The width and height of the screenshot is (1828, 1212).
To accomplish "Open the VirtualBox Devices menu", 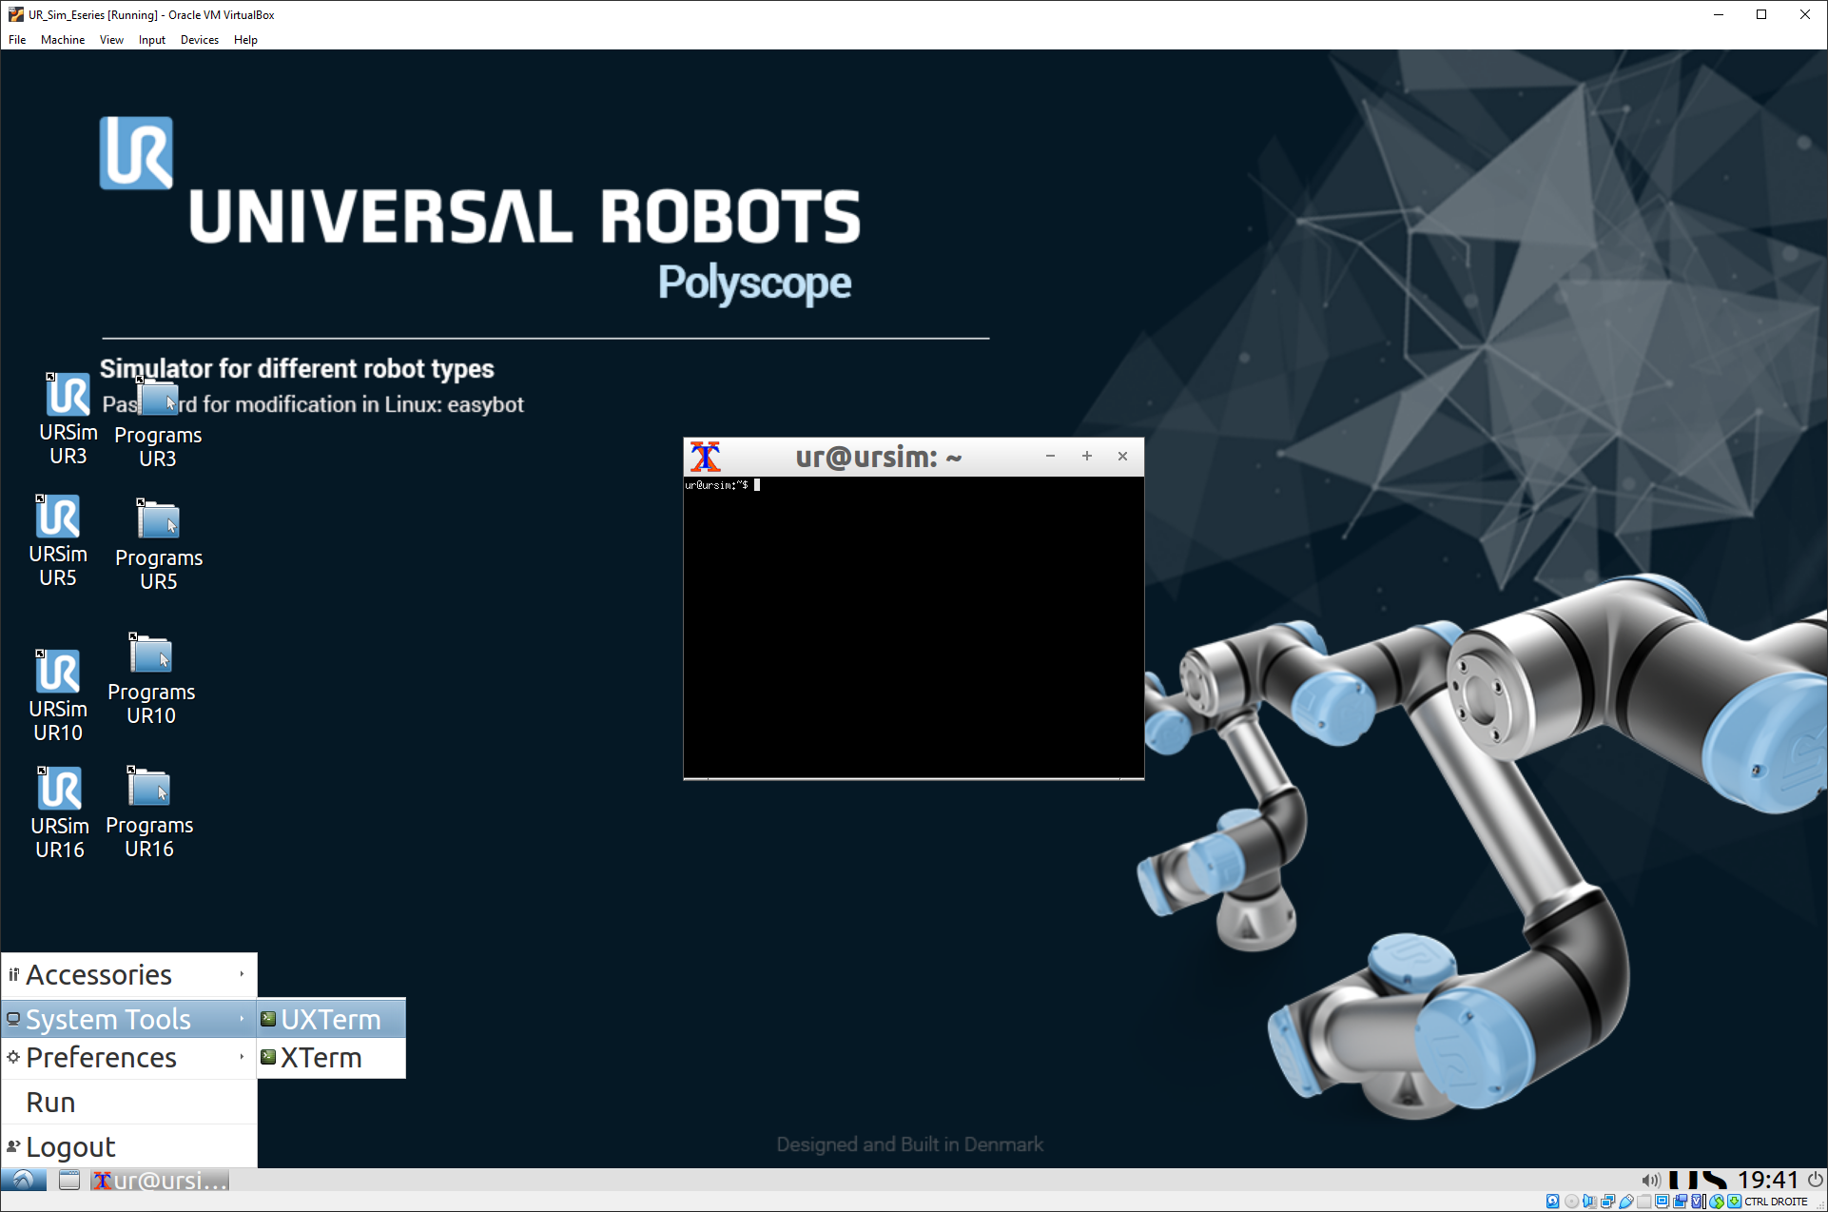I will [199, 40].
